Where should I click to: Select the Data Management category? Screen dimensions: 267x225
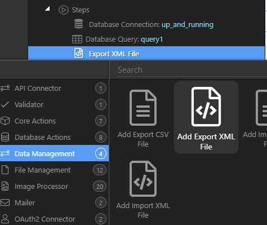[54, 153]
